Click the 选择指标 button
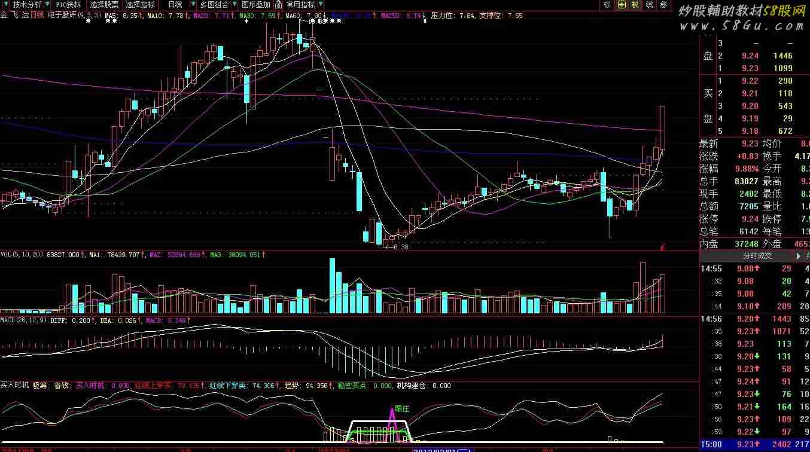Image resolution: width=810 pixels, height=452 pixels. [140, 4]
